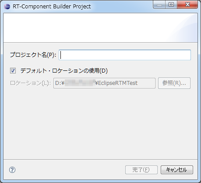Focus the プロジェクト名 text field
The width and height of the screenshot is (201, 183).
(125, 55)
